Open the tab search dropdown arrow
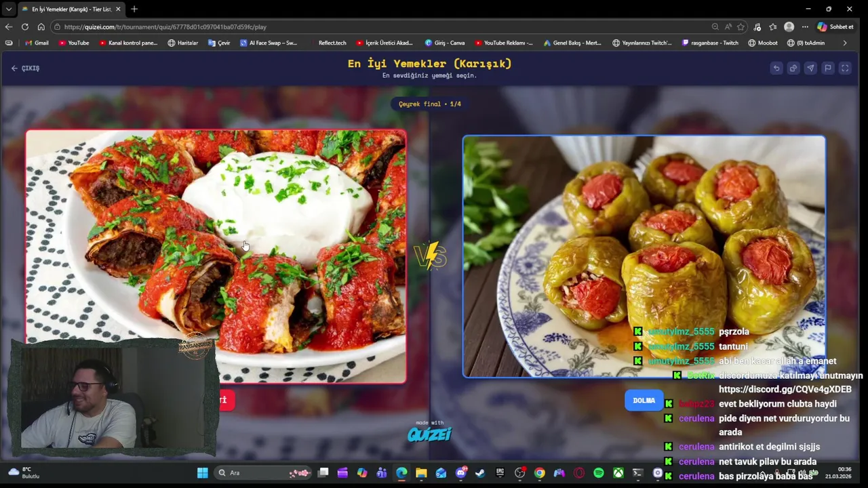Image resolution: width=868 pixels, height=488 pixels. (8, 9)
